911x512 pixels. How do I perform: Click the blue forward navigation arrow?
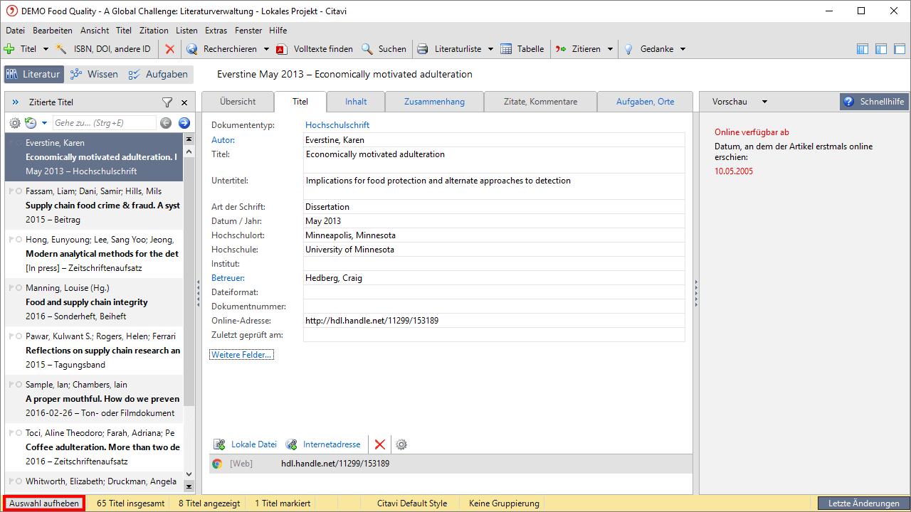[184, 123]
